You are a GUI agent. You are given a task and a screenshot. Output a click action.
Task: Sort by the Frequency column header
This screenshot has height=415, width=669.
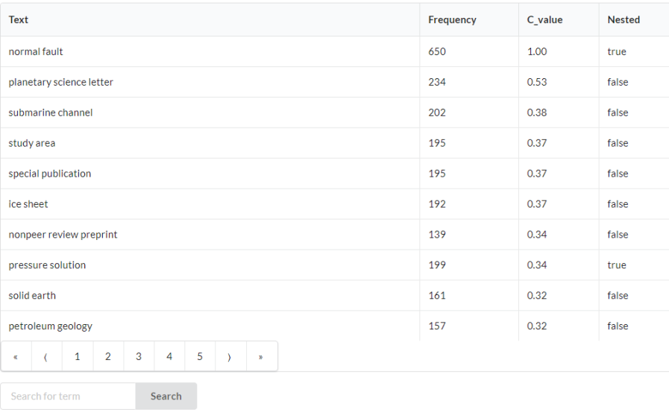pos(452,20)
